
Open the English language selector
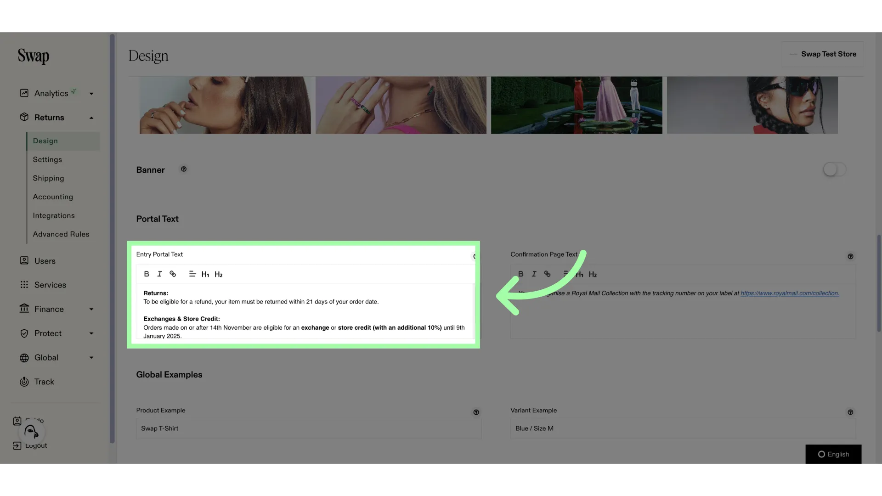pyautogui.click(x=833, y=454)
